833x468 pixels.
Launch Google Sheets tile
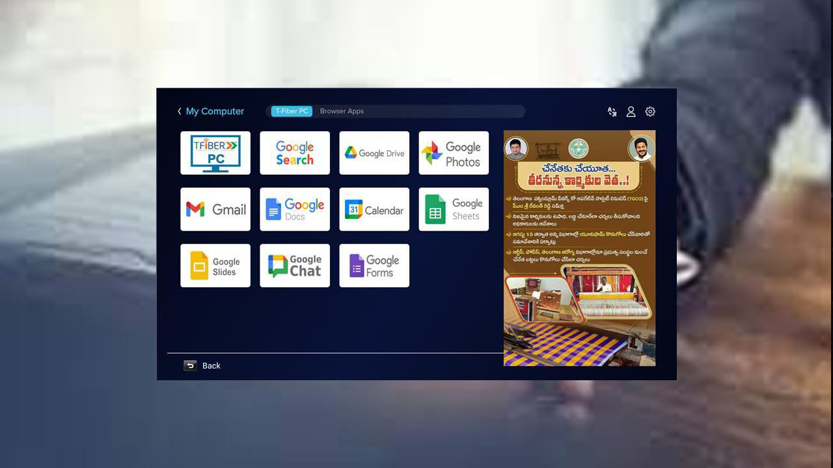454,209
